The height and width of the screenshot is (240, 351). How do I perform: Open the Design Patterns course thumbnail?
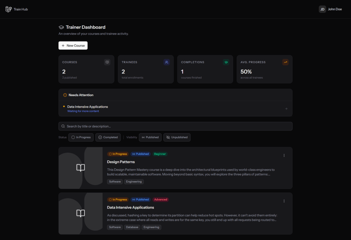click(81, 168)
